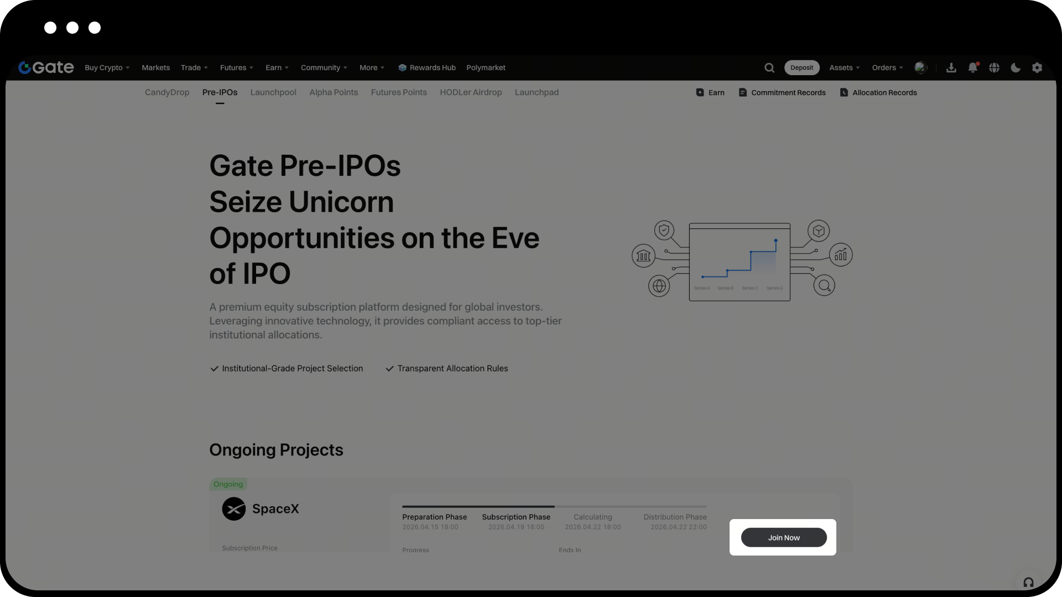Click the globe language icon
Viewport: 1062px width, 597px height.
[x=994, y=67]
